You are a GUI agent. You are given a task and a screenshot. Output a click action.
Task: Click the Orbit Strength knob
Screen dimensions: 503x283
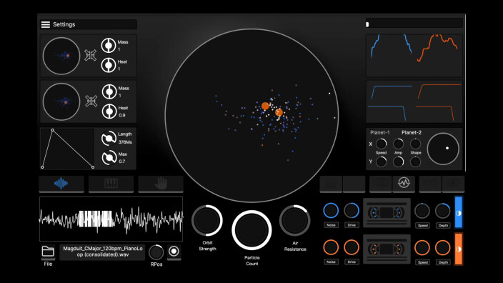(x=207, y=221)
